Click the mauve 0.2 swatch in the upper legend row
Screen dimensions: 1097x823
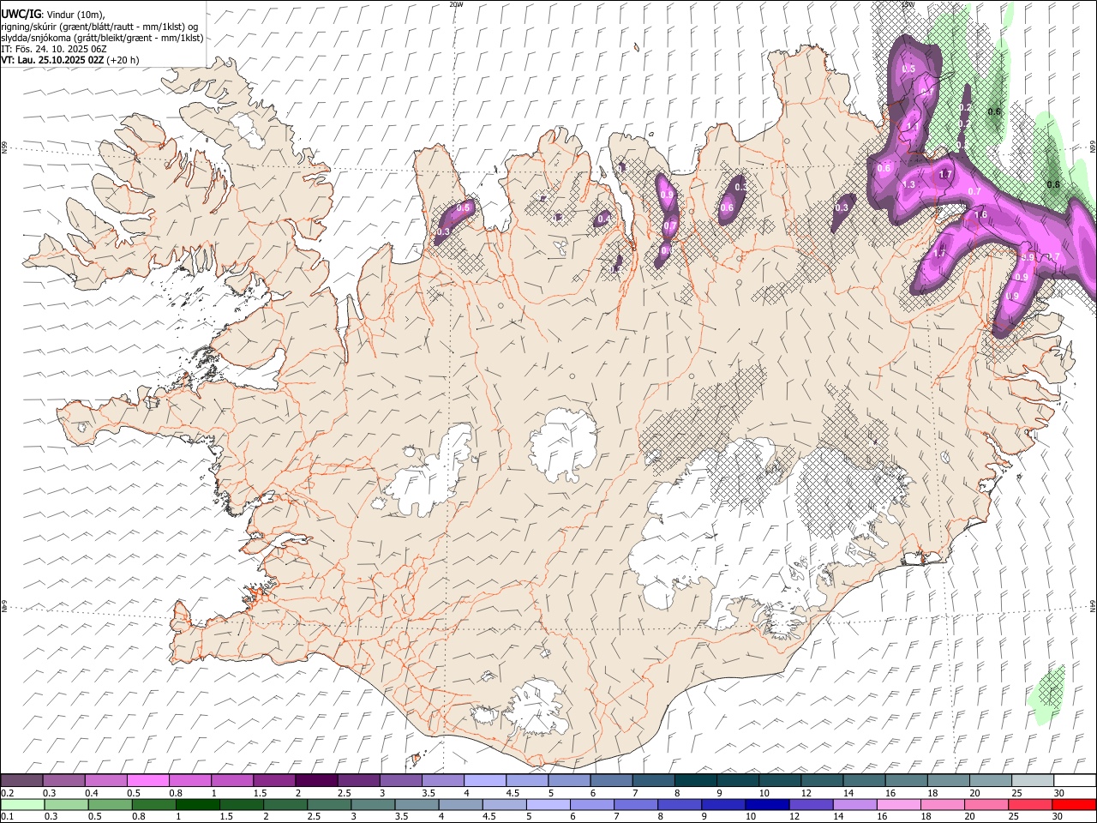[x=21, y=781]
